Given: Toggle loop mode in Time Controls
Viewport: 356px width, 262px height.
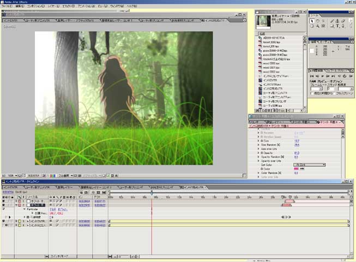Looking at the screenshot, I should tap(345, 76).
